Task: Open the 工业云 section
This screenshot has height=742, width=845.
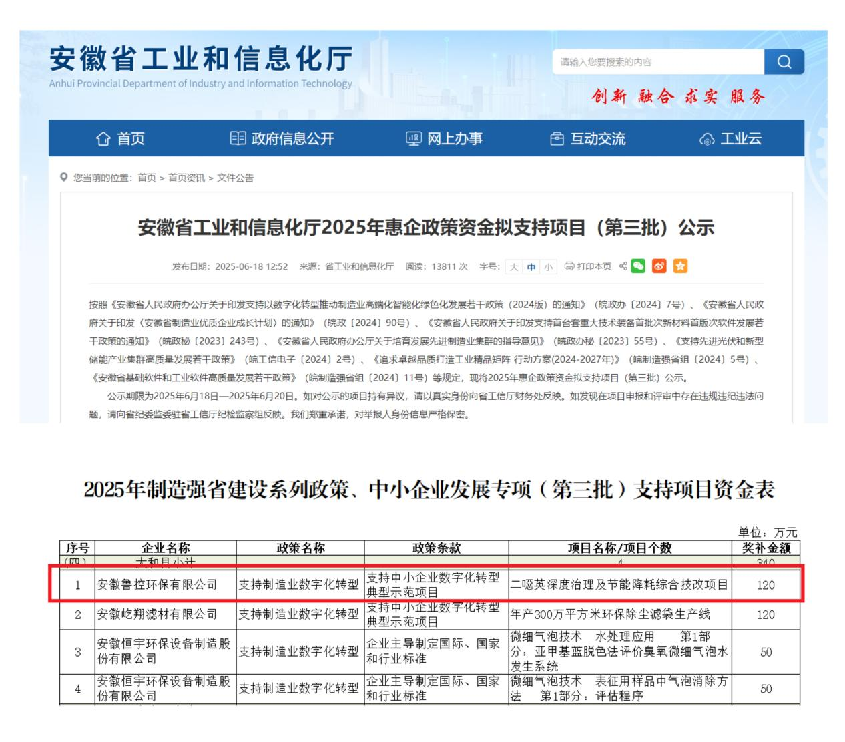Action: click(741, 139)
